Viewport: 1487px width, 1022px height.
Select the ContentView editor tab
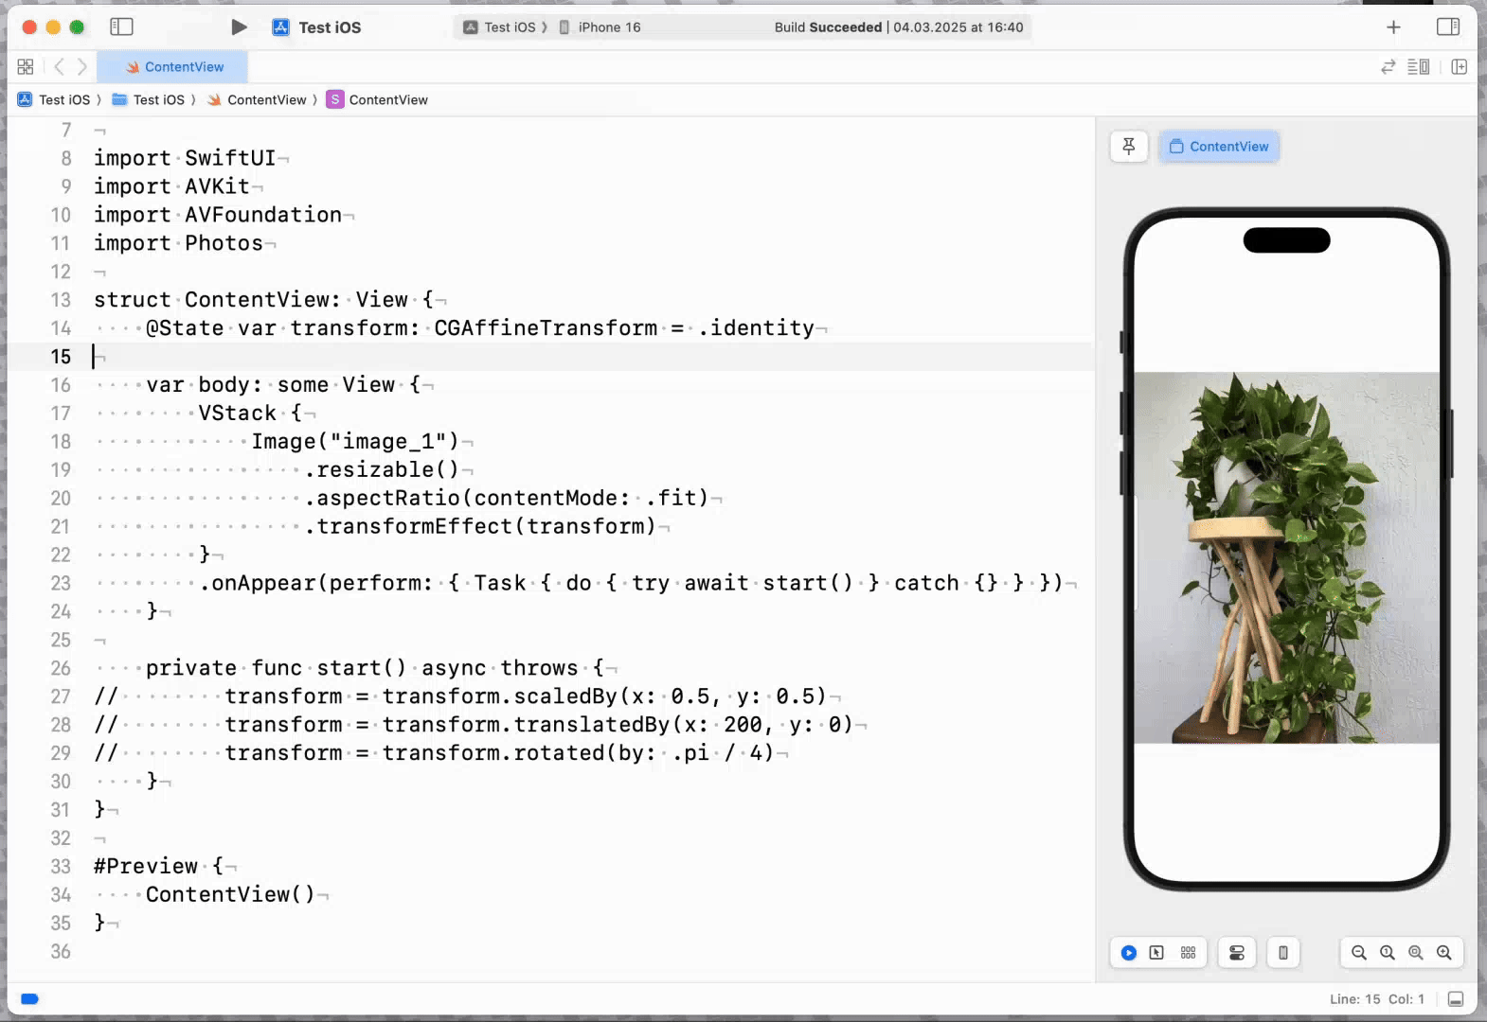coord(173,67)
